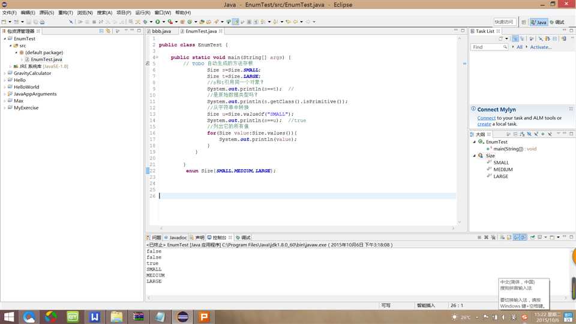This screenshot has width=576, height=324.
Task: Click the Run Last Tool external tools icon
Action: 170,22
